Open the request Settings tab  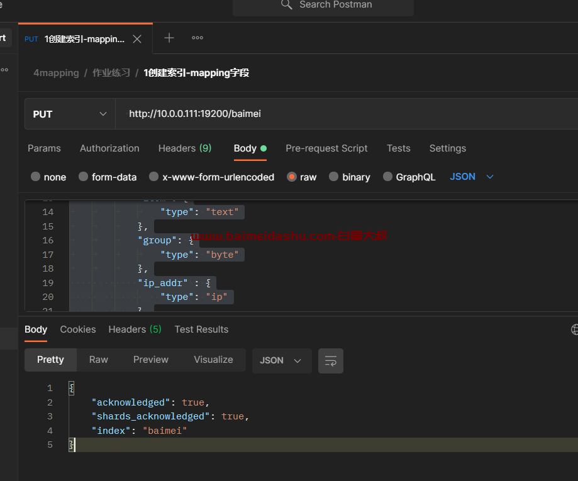pos(448,148)
